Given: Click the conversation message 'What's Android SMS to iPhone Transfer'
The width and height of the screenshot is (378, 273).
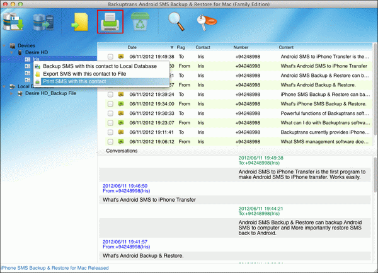Looking at the screenshot, I should point(149,200).
